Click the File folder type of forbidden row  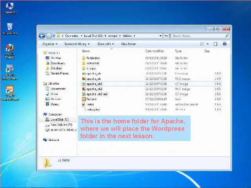click(x=181, y=58)
